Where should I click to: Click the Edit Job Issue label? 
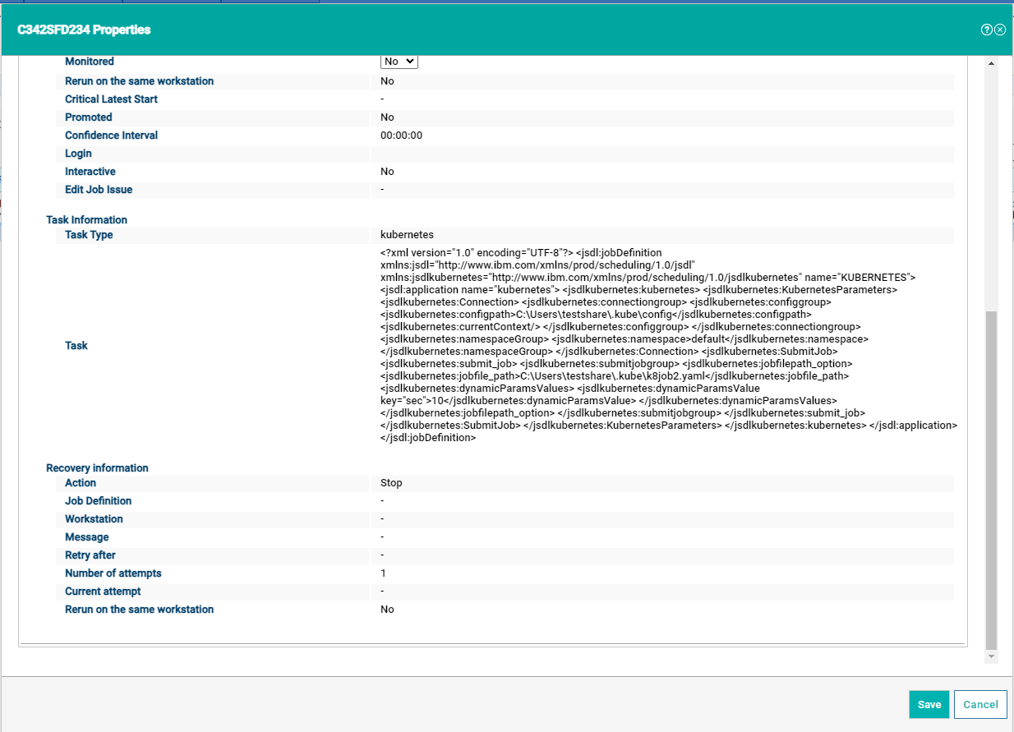click(x=99, y=189)
